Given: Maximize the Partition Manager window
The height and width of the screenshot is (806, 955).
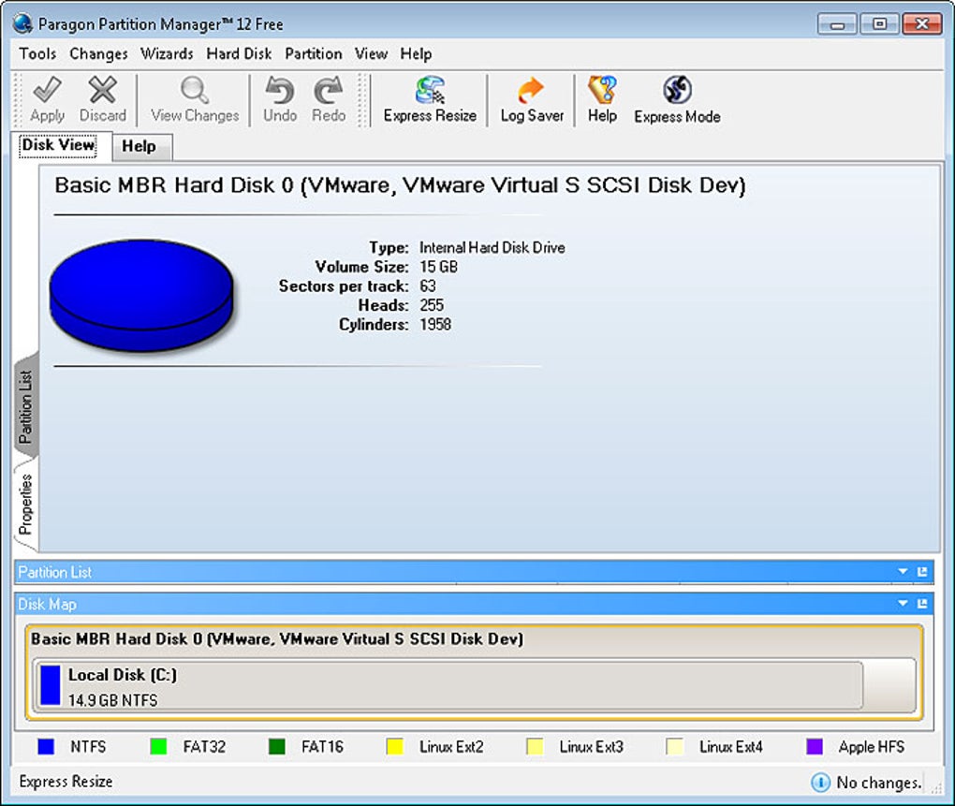Looking at the screenshot, I should pyautogui.click(x=879, y=24).
